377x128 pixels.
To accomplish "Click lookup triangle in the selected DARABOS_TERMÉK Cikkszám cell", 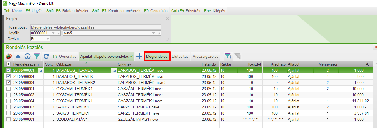I will click(114, 71).
